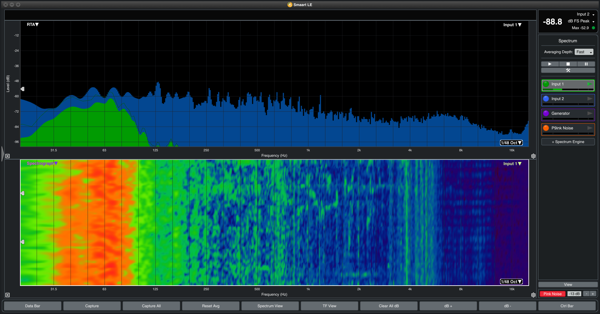Click the upper Spectrograph dynamic range marker
The width and height of the screenshot is (600, 314).
[22, 193]
